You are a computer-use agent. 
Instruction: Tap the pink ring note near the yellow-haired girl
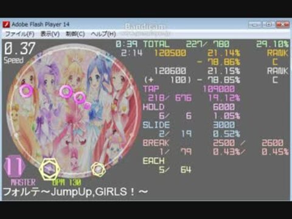click(66, 91)
